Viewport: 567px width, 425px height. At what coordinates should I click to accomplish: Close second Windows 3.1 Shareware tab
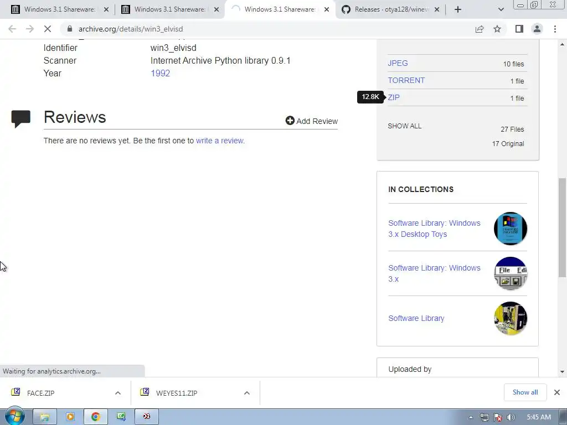pos(217,10)
